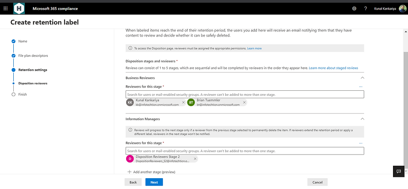408x189 pixels.
Task: Focus Information Managers search users field
Action: (x=245, y=151)
